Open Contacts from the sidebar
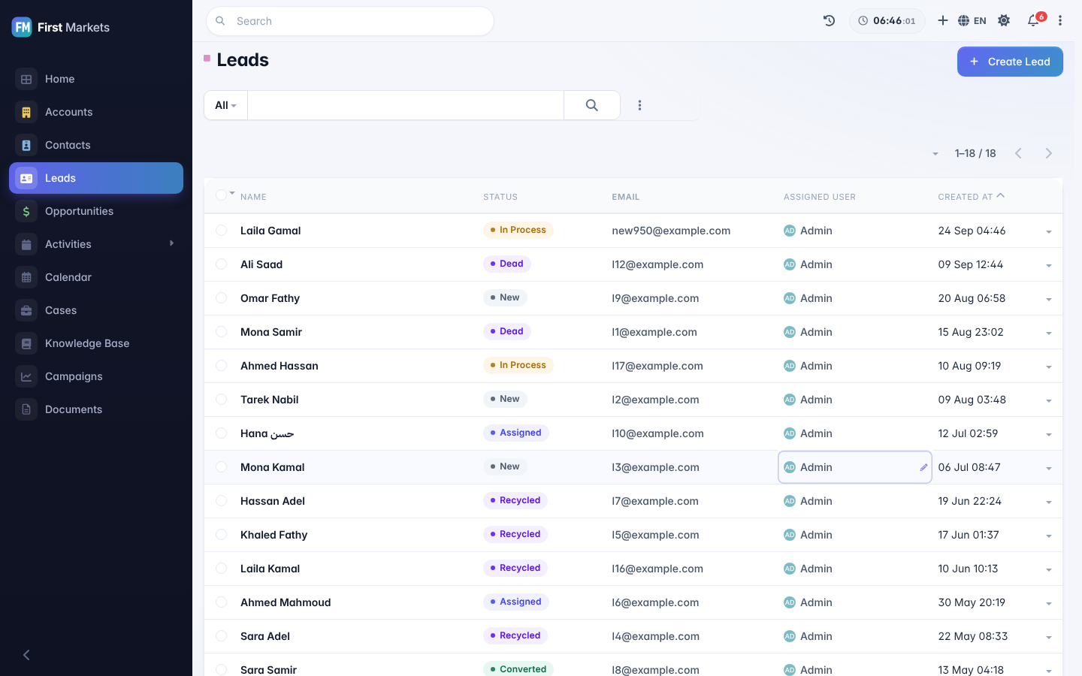Viewport: 1082px width, 676px height. (96, 145)
